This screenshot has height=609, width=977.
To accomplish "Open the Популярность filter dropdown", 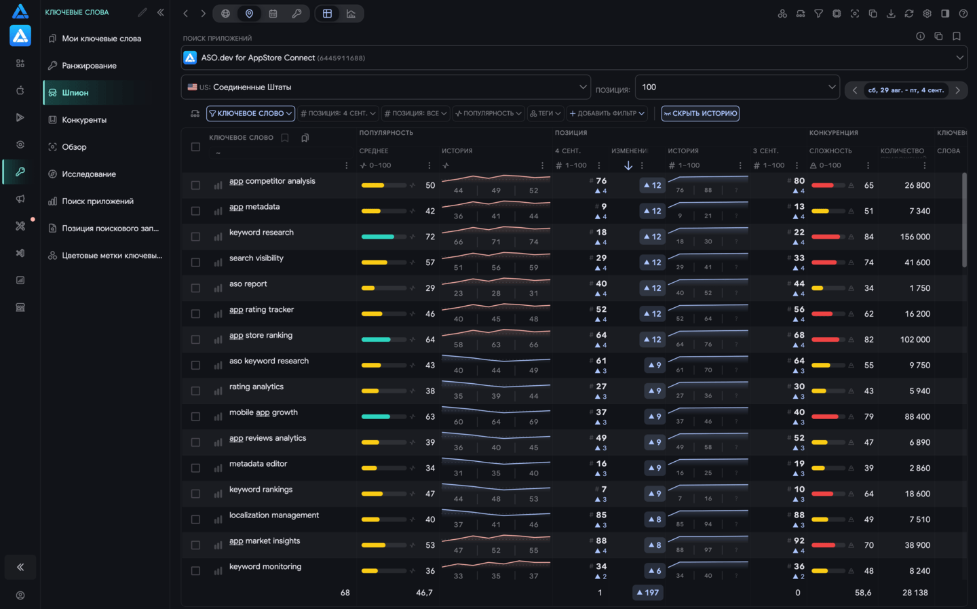I will tap(488, 113).
